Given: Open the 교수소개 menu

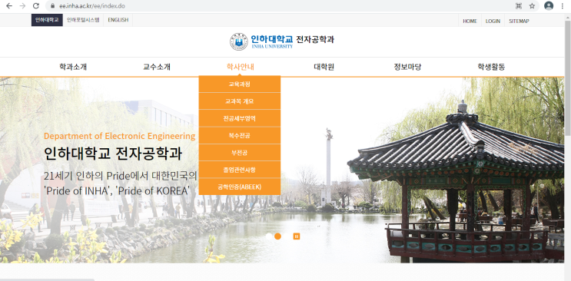Looking at the screenshot, I should tap(157, 67).
